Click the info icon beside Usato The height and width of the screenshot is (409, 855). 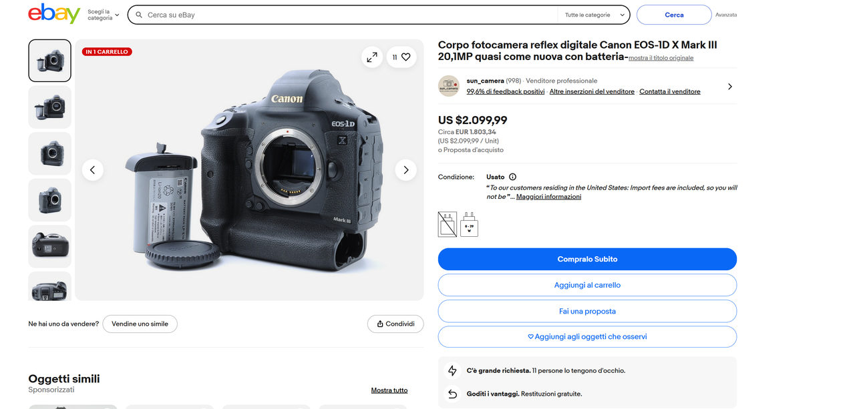(512, 177)
